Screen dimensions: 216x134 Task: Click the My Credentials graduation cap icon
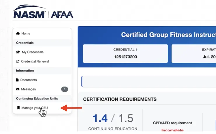18,52
